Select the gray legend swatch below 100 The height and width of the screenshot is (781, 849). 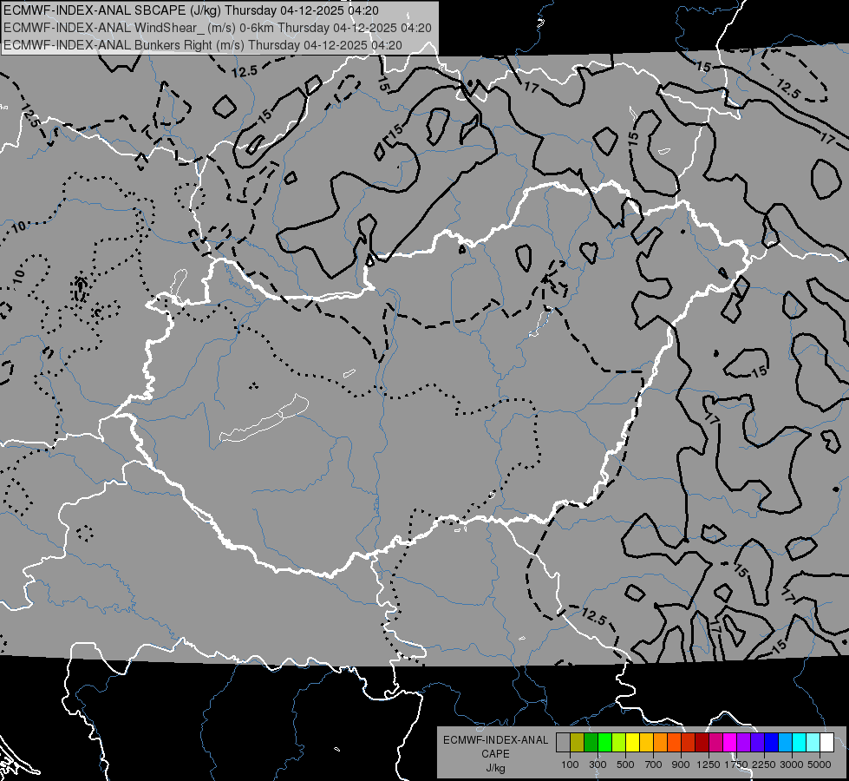point(563,743)
